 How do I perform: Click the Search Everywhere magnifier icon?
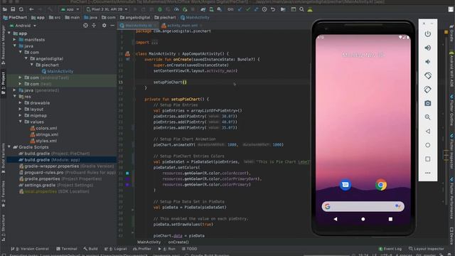(301, 9)
